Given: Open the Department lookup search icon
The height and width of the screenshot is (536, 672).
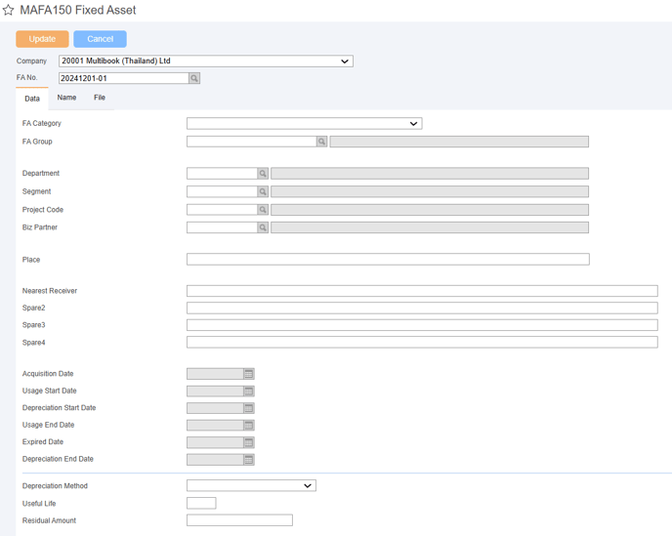Looking at the screenshot, I should pyautogui.click(x=263, y=173).
